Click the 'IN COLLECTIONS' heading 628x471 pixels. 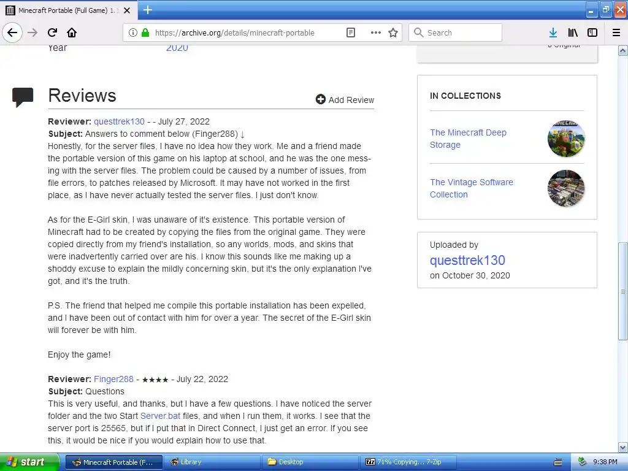[x=465, y=96]
